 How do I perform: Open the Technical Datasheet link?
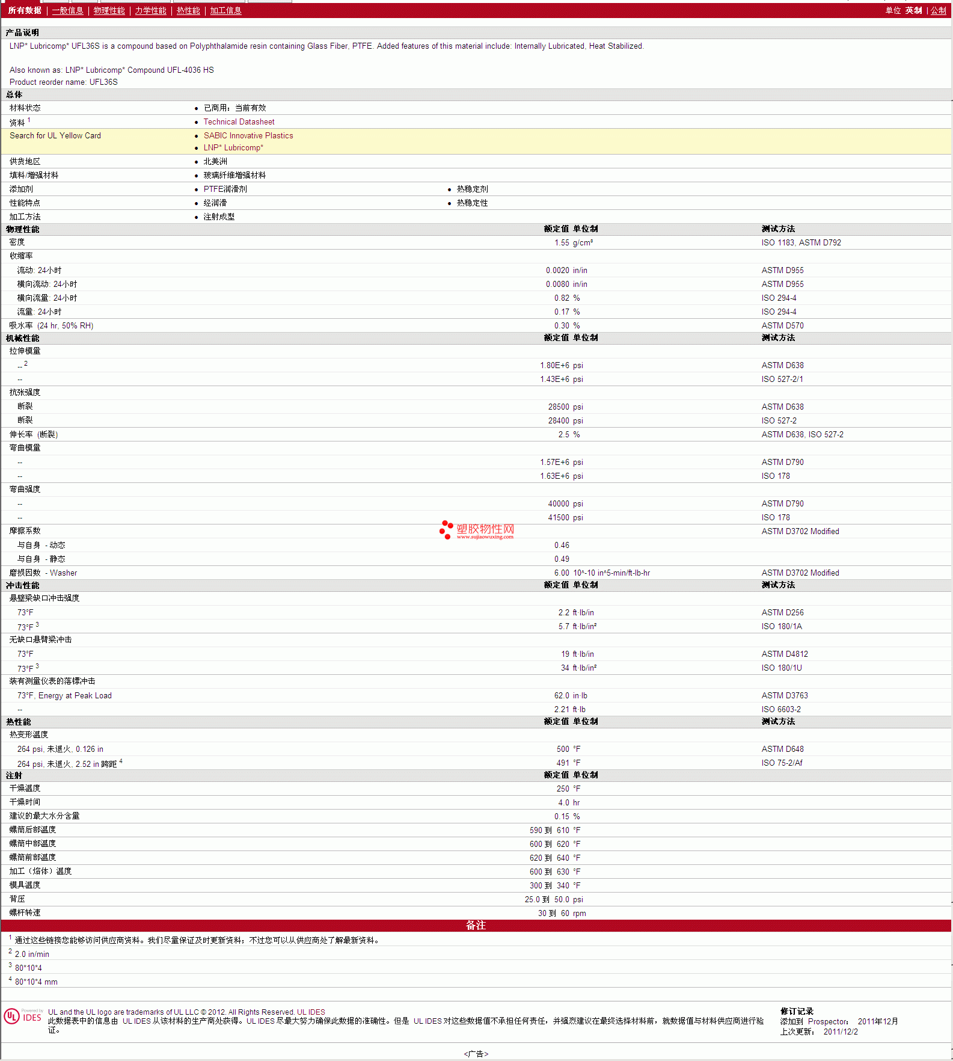(239, 122)
